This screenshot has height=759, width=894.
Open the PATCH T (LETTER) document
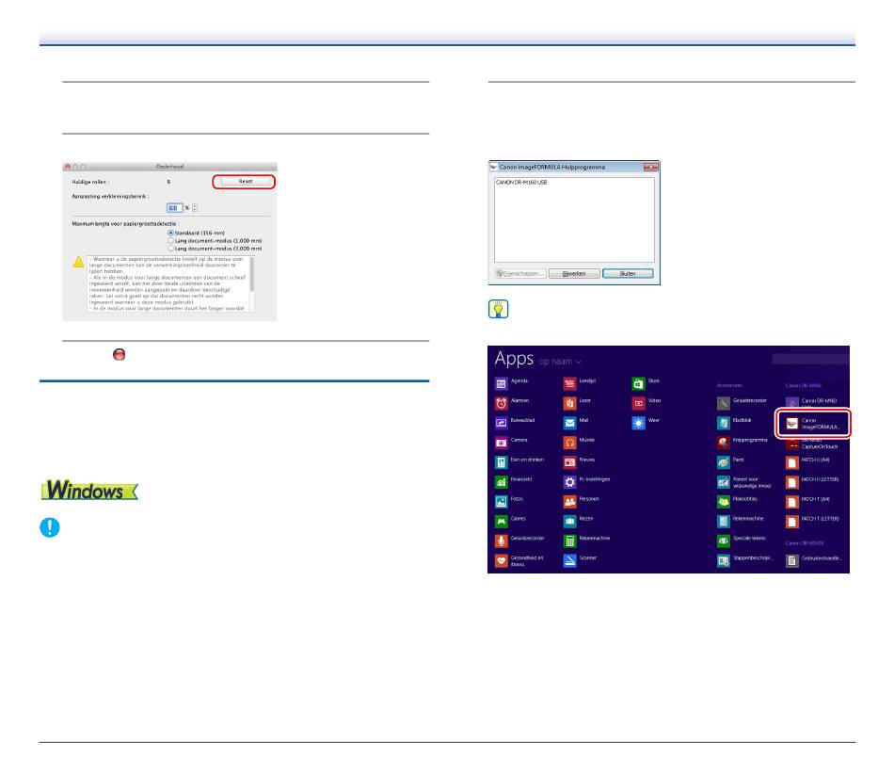coord(812,521)
